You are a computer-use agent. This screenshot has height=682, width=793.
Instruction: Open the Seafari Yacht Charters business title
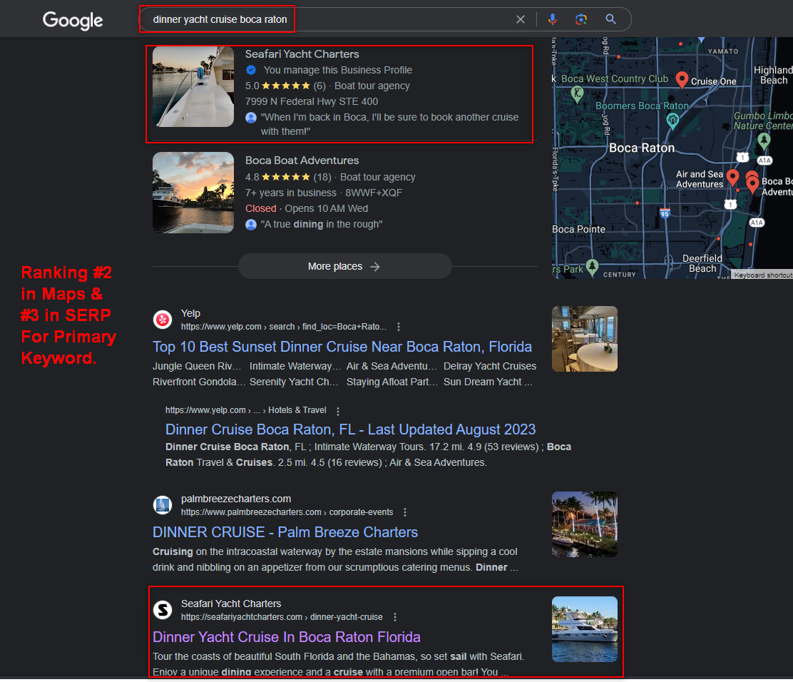click(302, 54)
